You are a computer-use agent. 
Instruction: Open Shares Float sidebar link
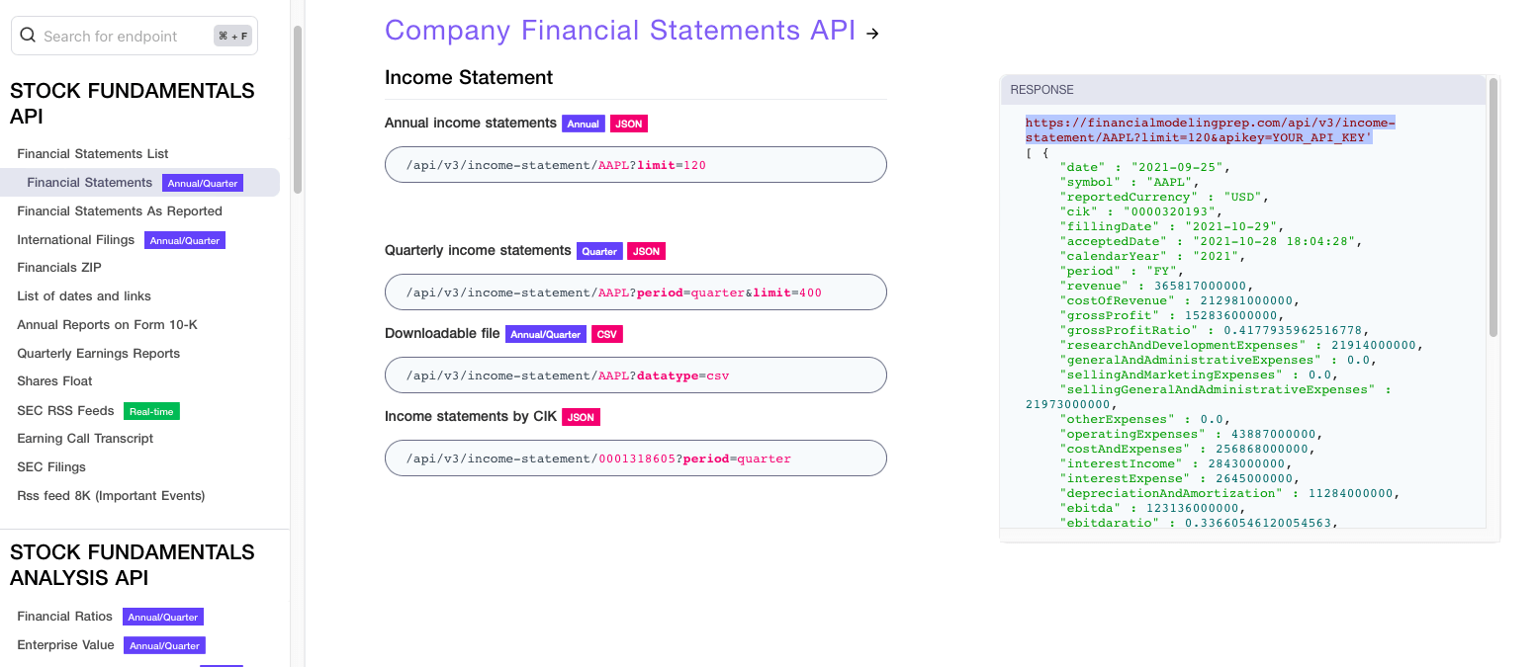(54, 380)
